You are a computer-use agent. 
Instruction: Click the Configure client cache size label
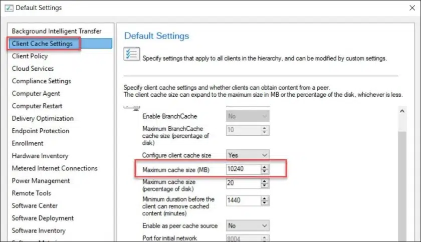(176, 155)
